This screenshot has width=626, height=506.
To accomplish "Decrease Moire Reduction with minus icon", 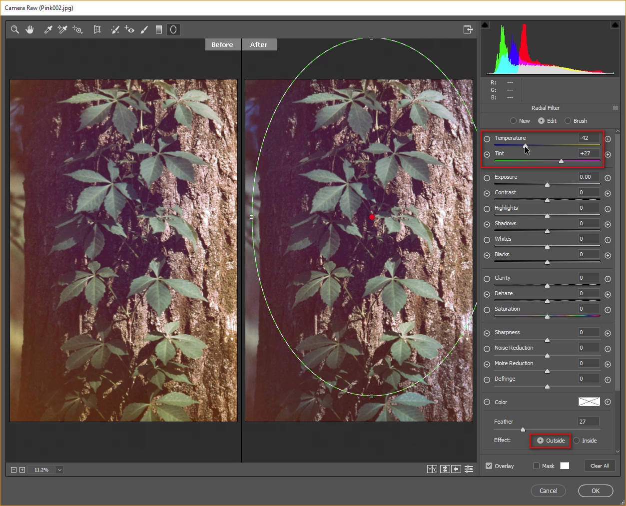I will click(487, 364).
